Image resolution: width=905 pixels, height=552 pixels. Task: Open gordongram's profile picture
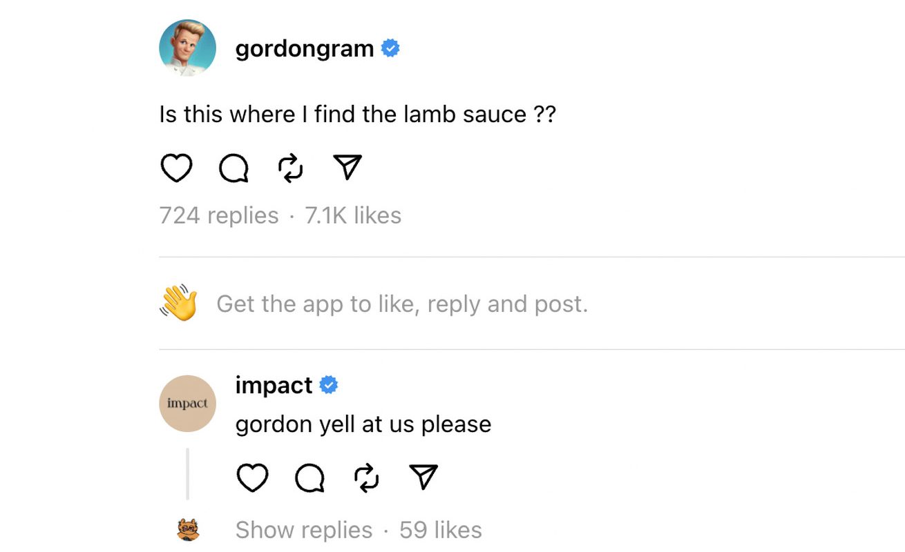click(x=187, y=48)
